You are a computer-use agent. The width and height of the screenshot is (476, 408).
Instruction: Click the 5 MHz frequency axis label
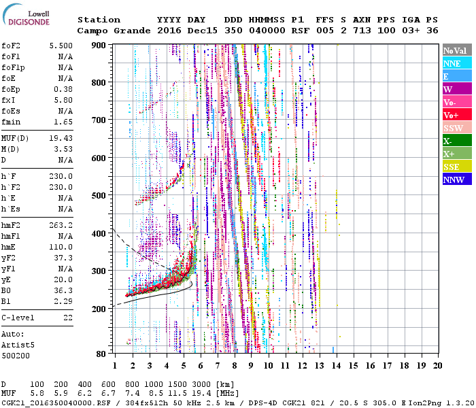[184, 366]
